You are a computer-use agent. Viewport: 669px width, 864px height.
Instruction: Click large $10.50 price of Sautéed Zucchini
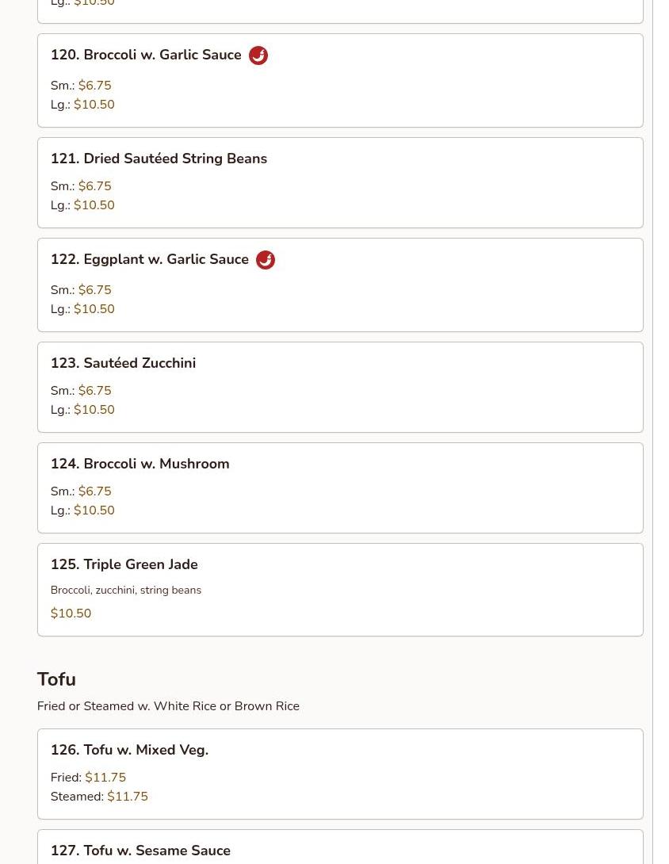tap(94, 410)
